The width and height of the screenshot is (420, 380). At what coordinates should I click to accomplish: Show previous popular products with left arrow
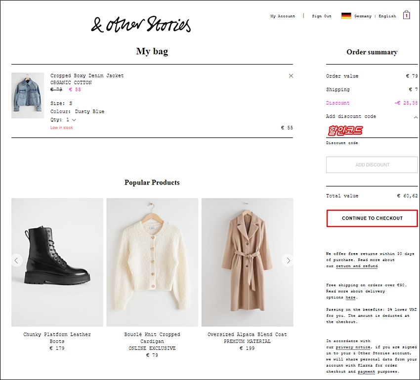coord(16,261)
